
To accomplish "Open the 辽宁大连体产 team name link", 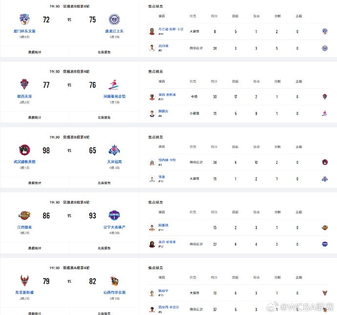I will point(114,227).
